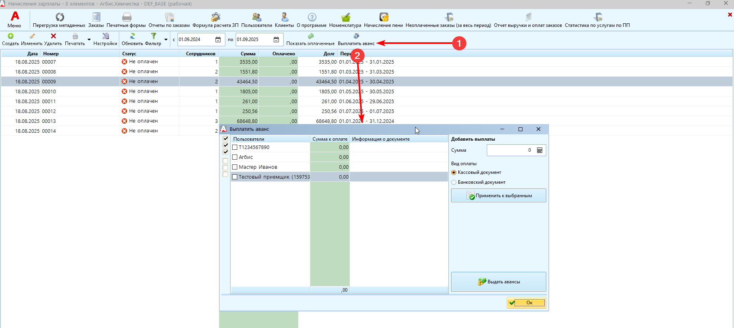
Task: Maximize the Выплатить аванс dialog
Action: [520, 129]
